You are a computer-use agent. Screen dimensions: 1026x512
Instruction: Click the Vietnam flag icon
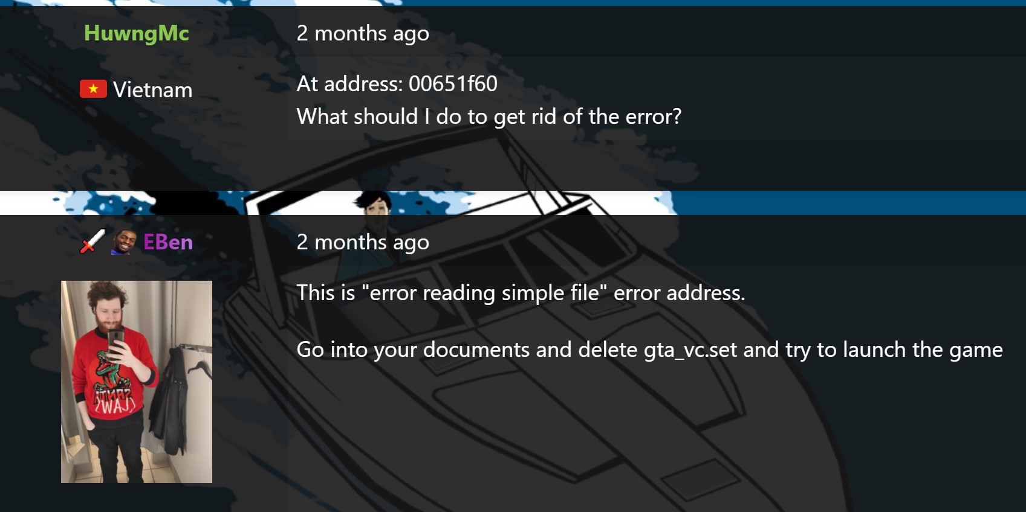(x=93, y=89)
